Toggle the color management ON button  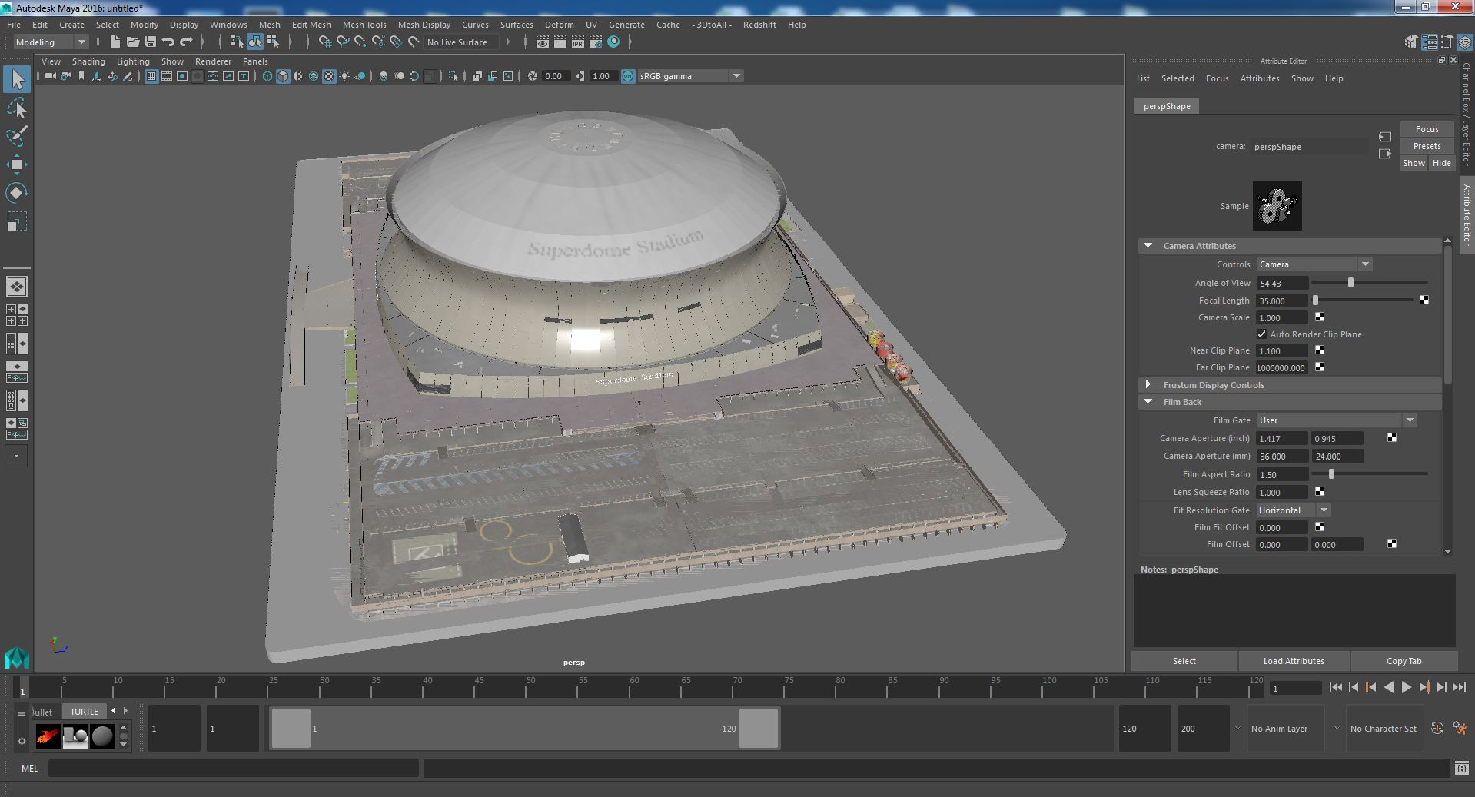click(628, 76)
